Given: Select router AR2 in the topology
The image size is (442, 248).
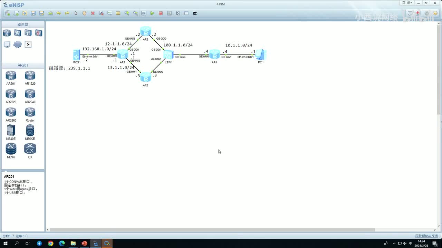Looking at the screenshot, I should tap(146, 32).
